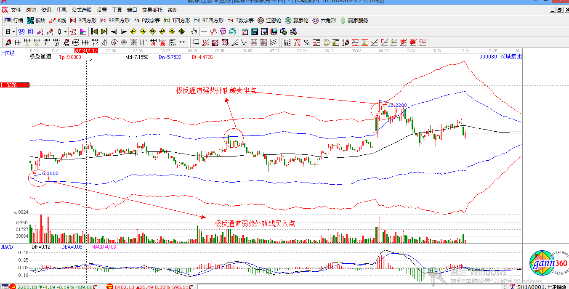Open the 公式选股 menu
569x289 pixels.
[81, 10]
